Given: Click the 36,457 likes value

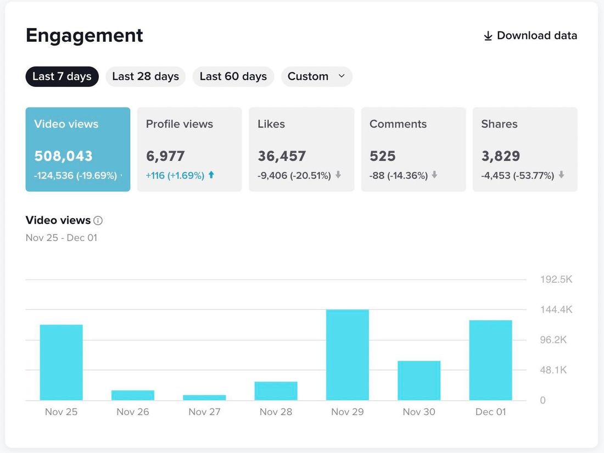Looking at the screenshot, I should coord(282,156).
